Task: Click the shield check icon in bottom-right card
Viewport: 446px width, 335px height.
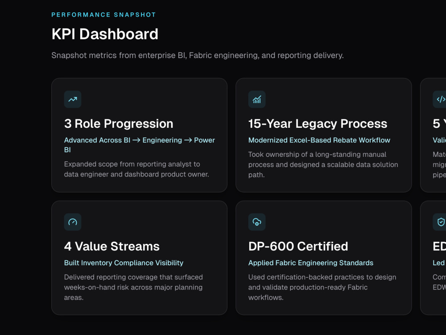Action: point(440,222)
